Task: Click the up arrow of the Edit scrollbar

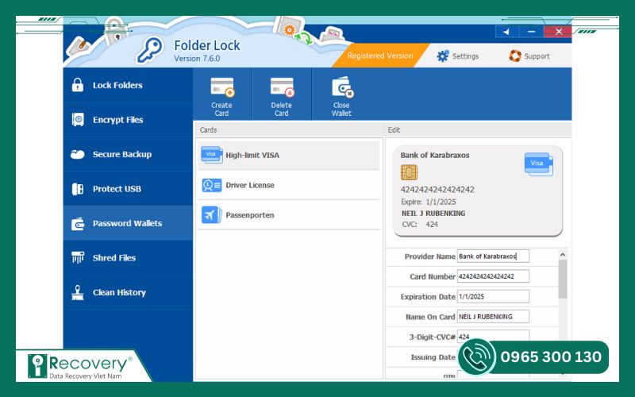Action: (x=563, y=254)
